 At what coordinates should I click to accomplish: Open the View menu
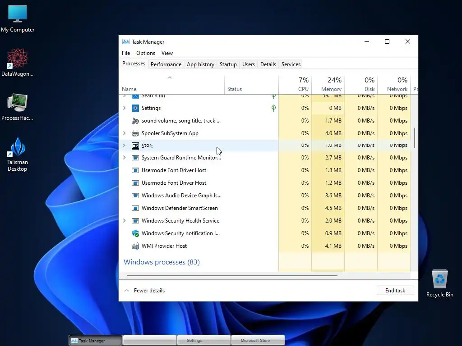click(167, 53)
